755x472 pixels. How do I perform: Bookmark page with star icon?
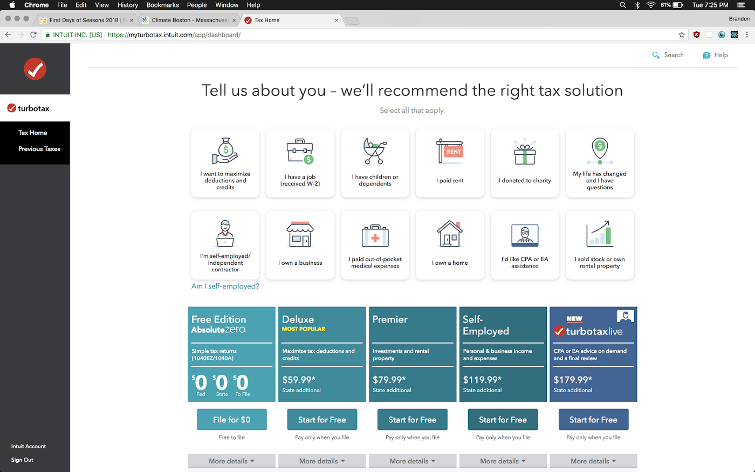682,35
